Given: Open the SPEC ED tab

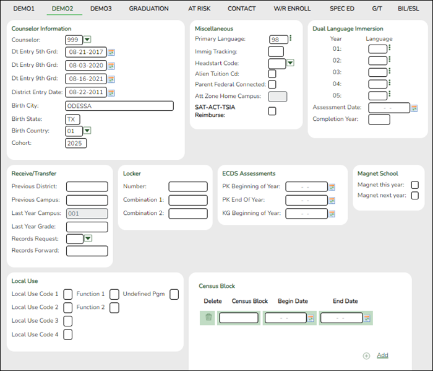Looking at the screenshot, I should (x=342, y=9).
